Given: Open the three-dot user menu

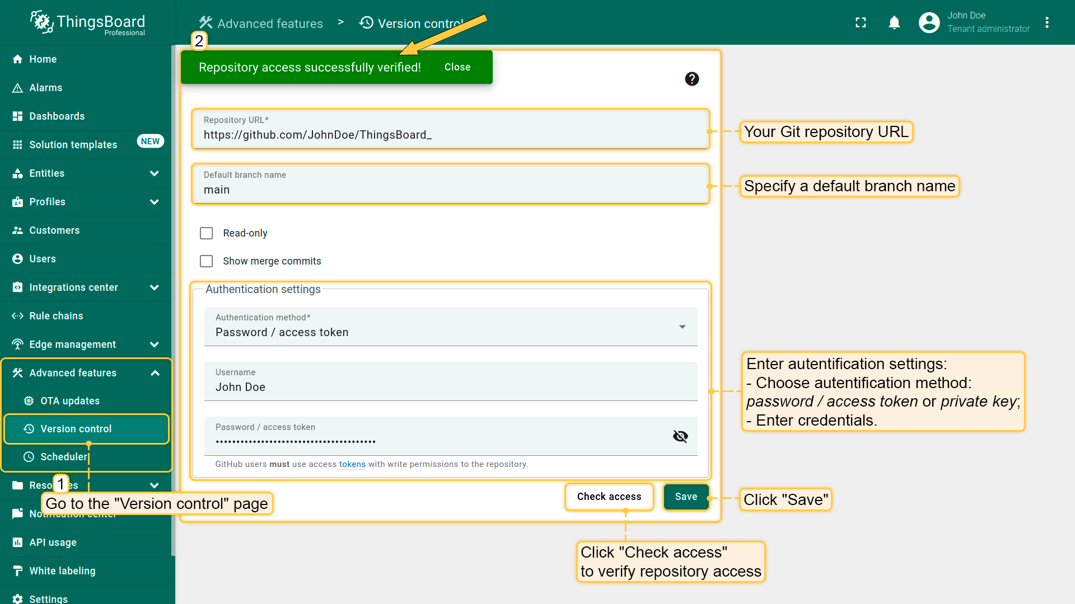Looking at the screenshot, I should (1047, 22).
